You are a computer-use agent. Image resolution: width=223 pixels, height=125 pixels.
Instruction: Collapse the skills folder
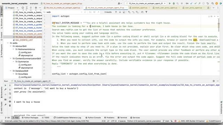pyautogui.click(x=8, y=43)
